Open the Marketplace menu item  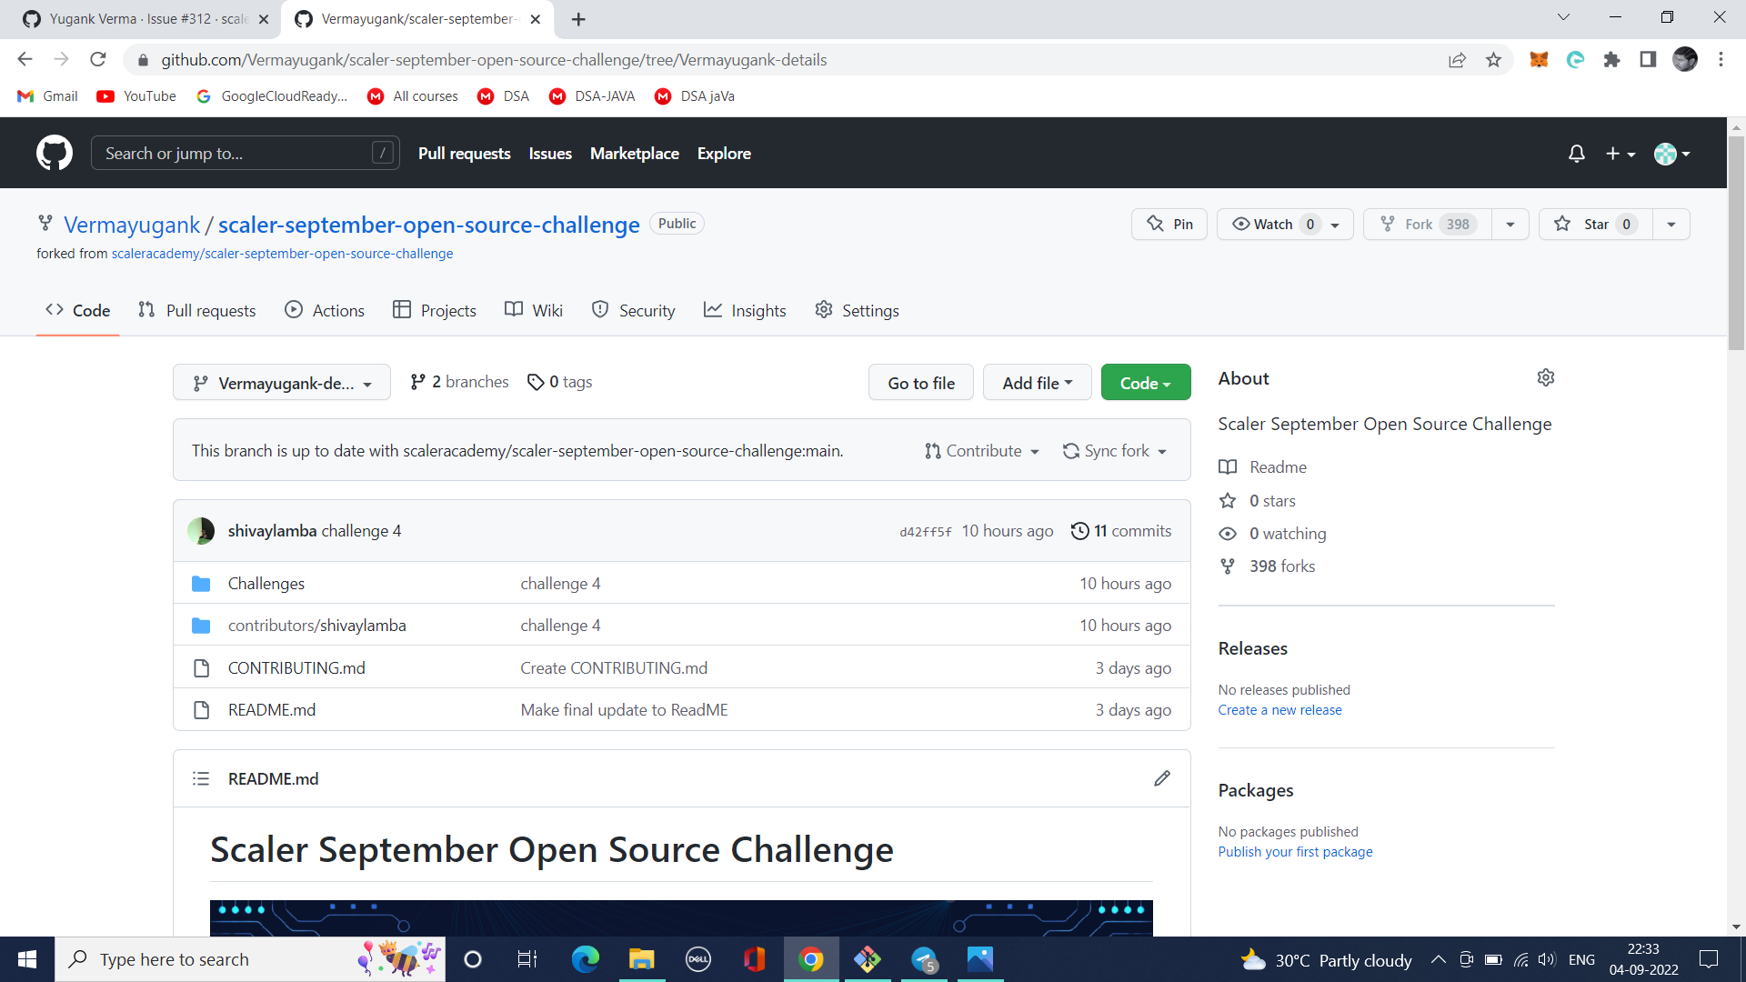635,153
